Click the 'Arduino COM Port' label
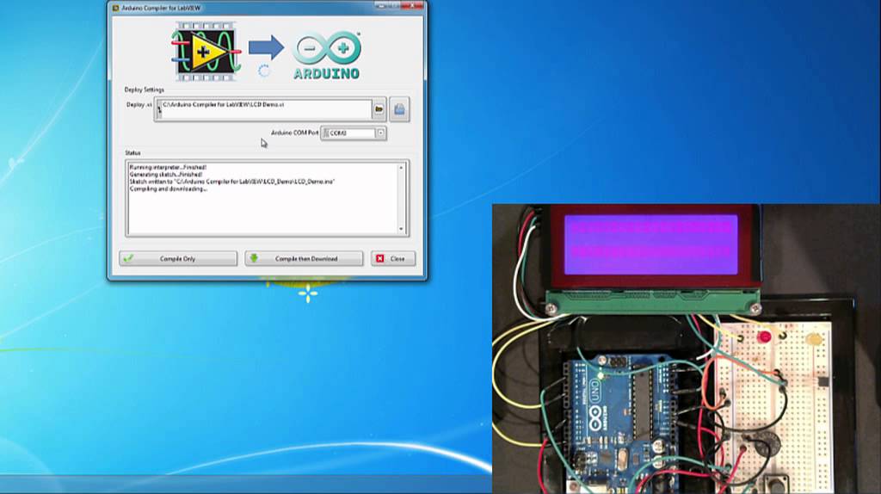The width and height of the screenshot is (881, 494). (295, 133)
